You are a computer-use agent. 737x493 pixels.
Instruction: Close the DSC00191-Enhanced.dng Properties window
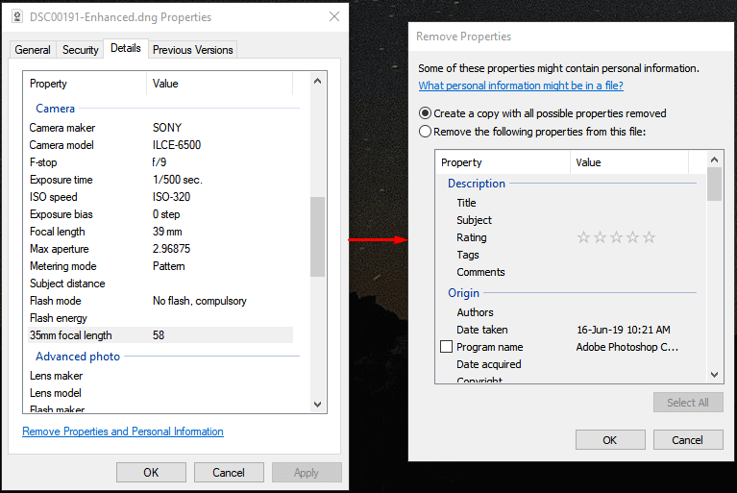pos(334,16)
